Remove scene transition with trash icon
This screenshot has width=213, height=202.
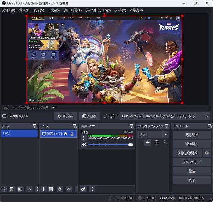(x=157, y=143)
